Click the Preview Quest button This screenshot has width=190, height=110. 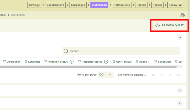pos(169,25)
